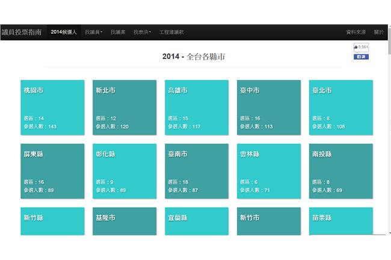Open the 宜蘭縣 card

[x=197, y=221]
